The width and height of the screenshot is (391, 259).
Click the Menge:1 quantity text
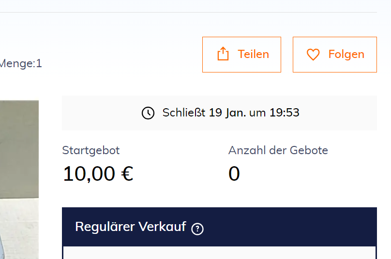pos(21,63)
